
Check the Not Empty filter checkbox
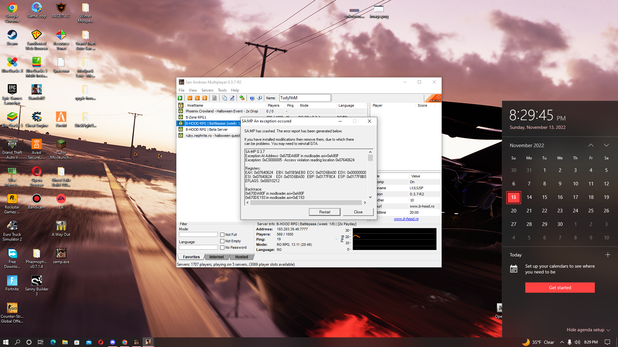[222, 241]
